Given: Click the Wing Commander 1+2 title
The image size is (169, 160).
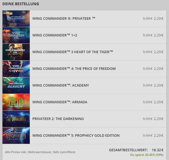Looking at the screenshot, I should (x=55, y=35).
